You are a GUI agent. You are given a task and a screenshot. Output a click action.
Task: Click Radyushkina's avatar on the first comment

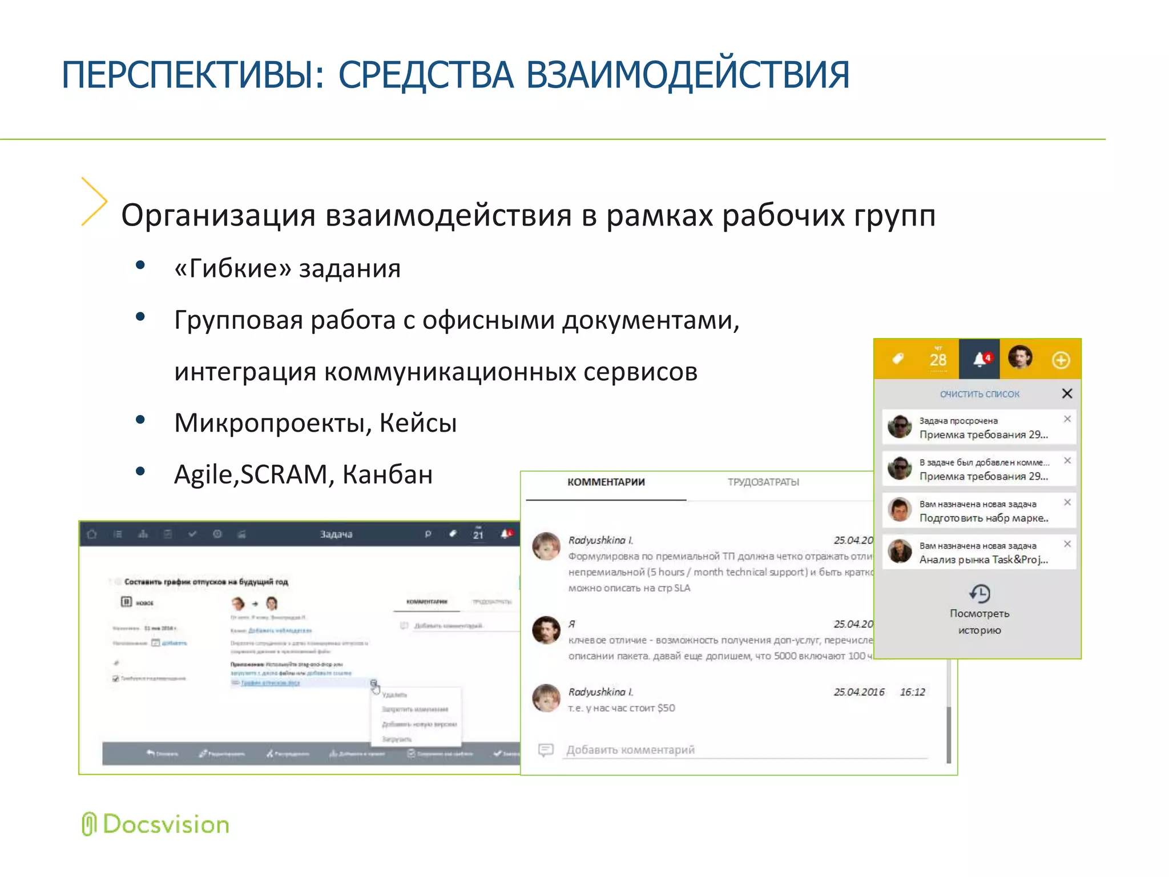[546, 546]
